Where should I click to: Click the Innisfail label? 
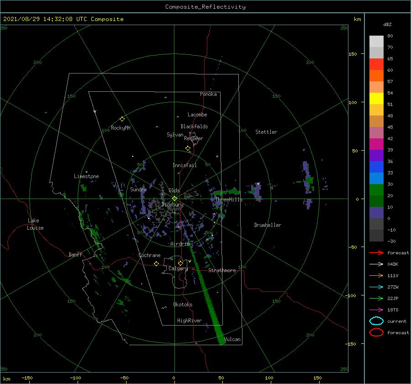pyautogui.click(x=184, y=165)
